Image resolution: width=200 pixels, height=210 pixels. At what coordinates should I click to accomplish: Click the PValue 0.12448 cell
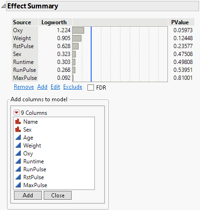pos(183,38)
